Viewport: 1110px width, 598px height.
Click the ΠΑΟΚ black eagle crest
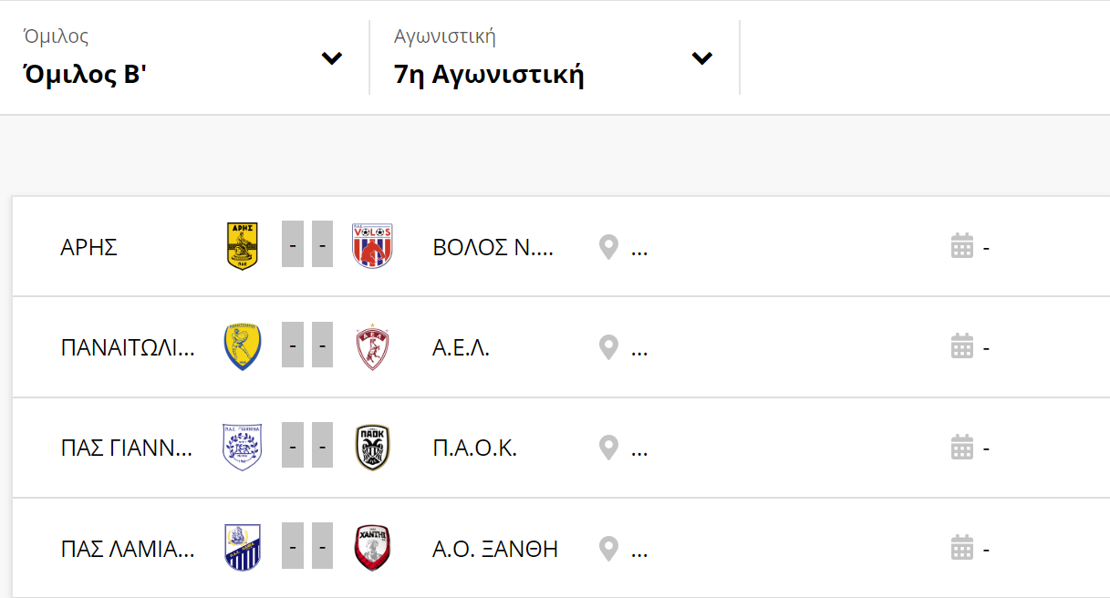pyautogui.click(x=372, y=448)
